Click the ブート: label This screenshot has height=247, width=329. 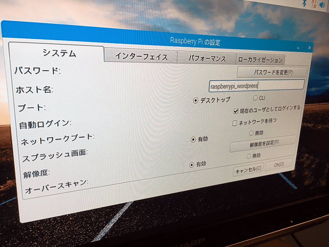[x=32, y=108]
